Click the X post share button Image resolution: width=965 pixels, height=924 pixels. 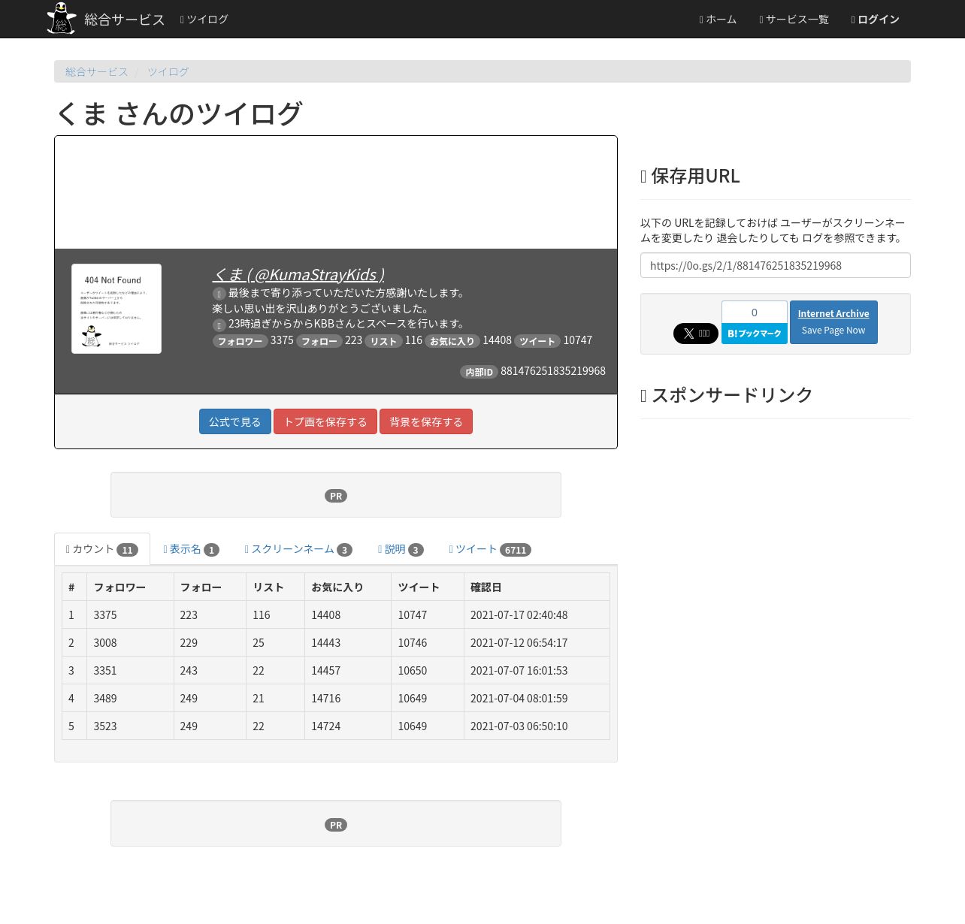(x=695, y=334)
